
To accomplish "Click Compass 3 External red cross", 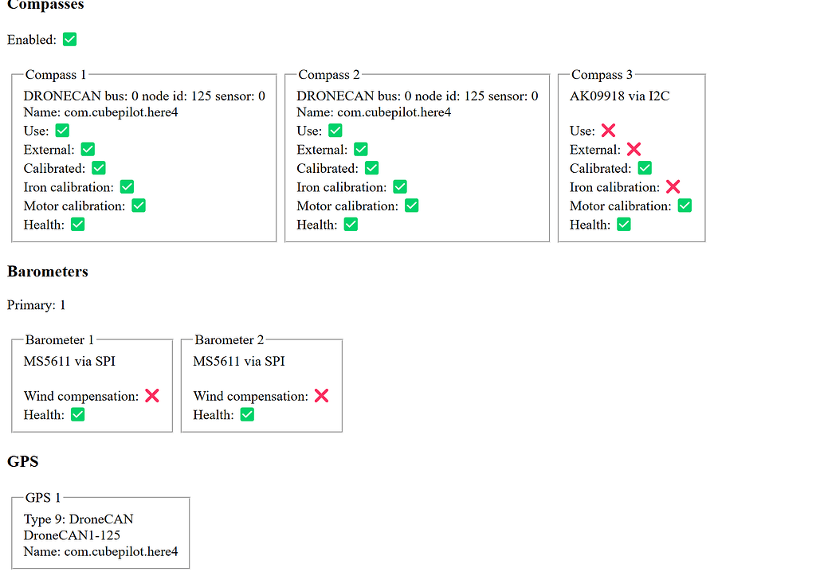I will [634, 149].
